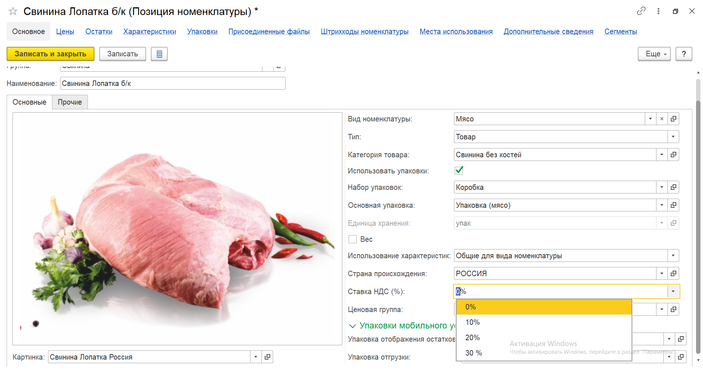Click the Наименование input field
The width and height of the screenshot is (703, 372).
point(172,83)
